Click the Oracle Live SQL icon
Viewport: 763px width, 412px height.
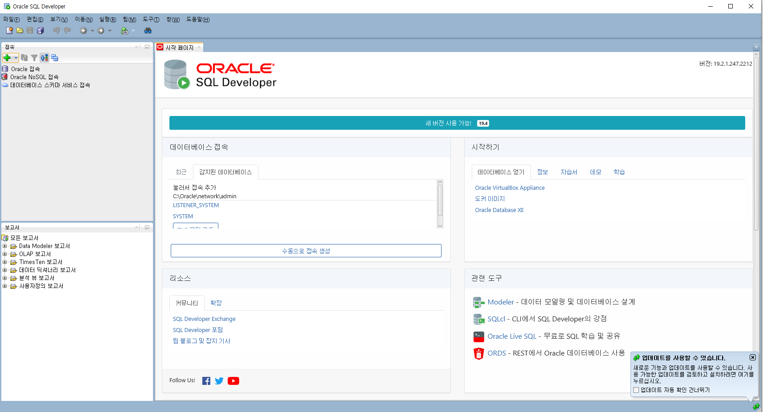coord(479,336)
